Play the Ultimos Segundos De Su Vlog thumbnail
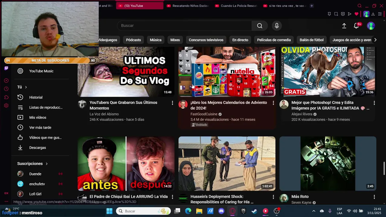The image size is (386, 217). click(126, 72)
